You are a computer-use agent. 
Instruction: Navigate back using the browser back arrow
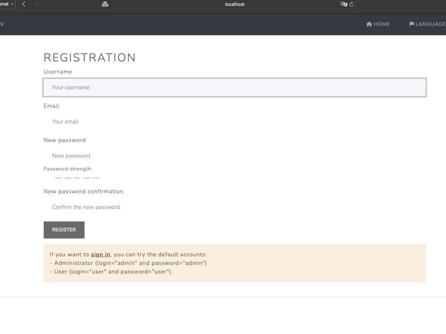24,4
